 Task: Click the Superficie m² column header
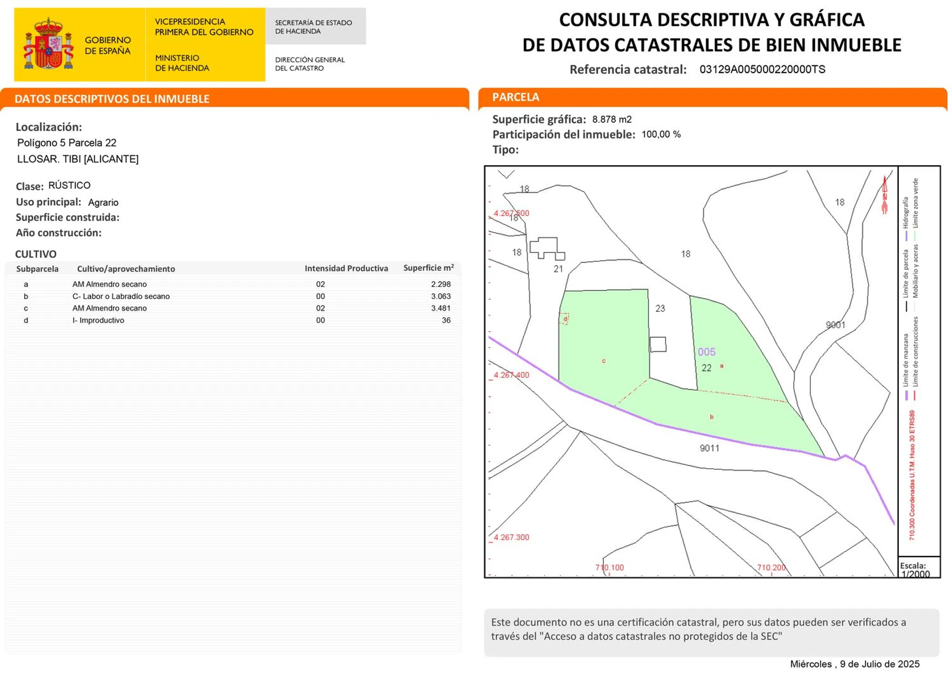[x=428, y=268]
